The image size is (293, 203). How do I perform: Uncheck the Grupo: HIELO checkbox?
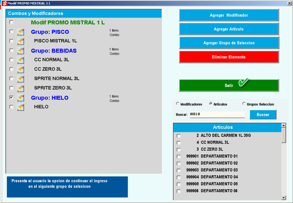click(11, 97)
